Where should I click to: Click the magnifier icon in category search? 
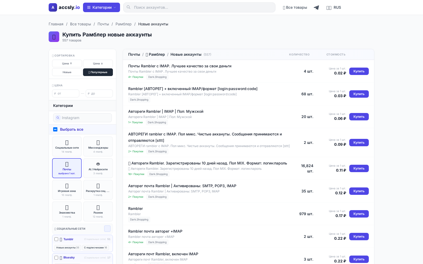pos(58,118)
